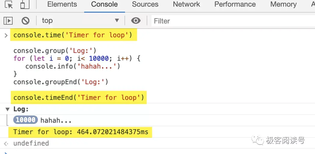The height and width of the screenshot is (154, 315).
Task: Collapse the Log: group triangle
Action: [x=8, y=109]
